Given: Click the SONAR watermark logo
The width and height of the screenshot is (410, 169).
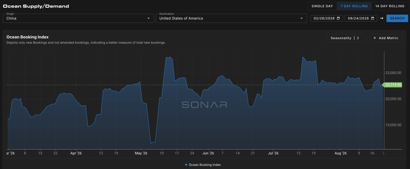Looking at the screenshot, I should pyautogui.click(x=204, y=105).
